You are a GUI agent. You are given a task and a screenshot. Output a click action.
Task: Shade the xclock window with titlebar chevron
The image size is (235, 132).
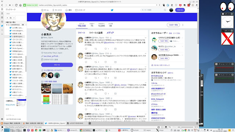point(229,14)
